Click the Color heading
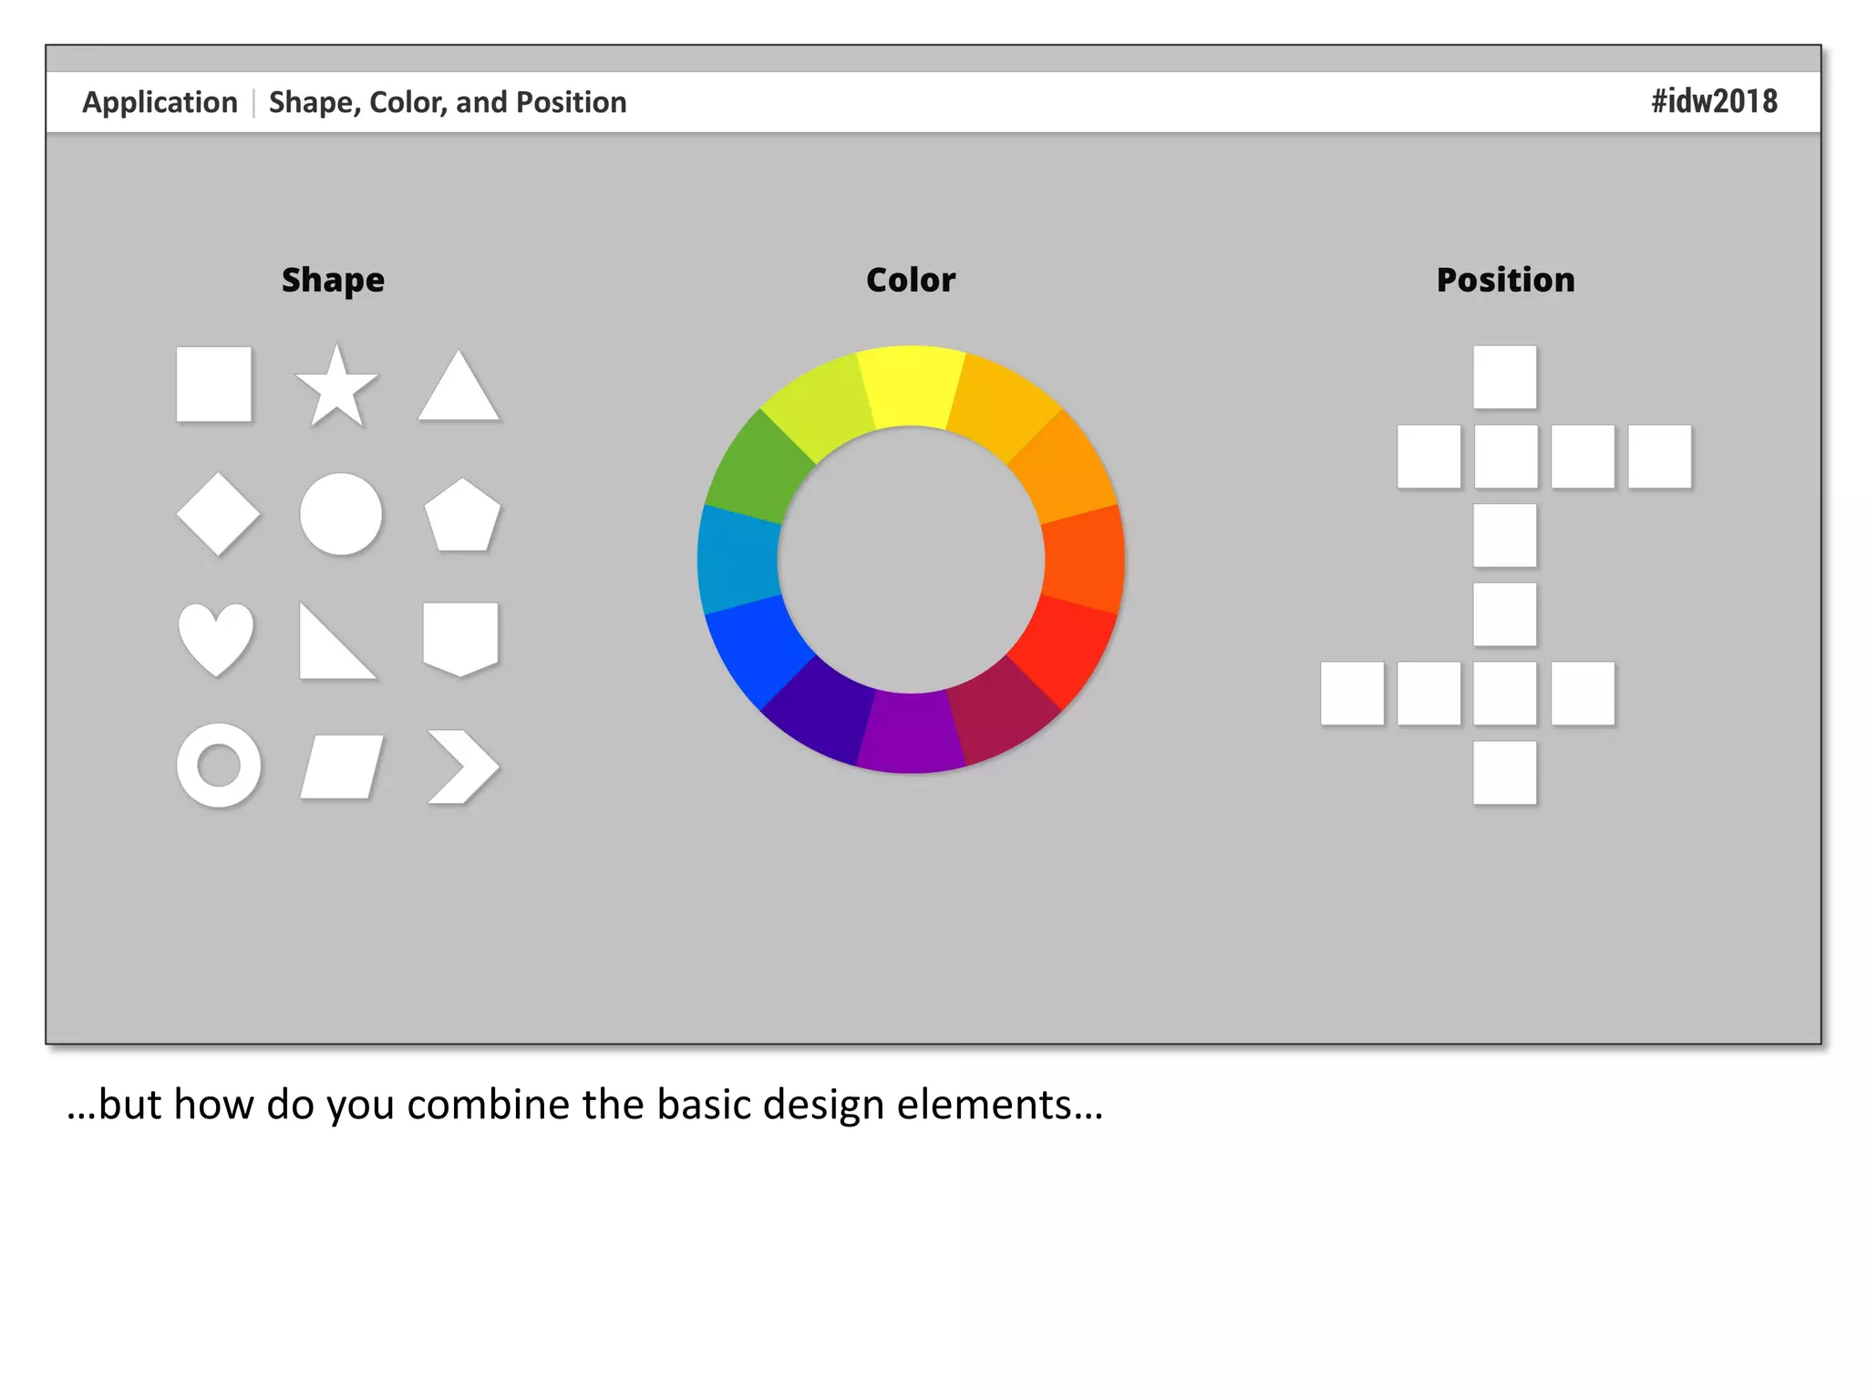 pos(911,280)
